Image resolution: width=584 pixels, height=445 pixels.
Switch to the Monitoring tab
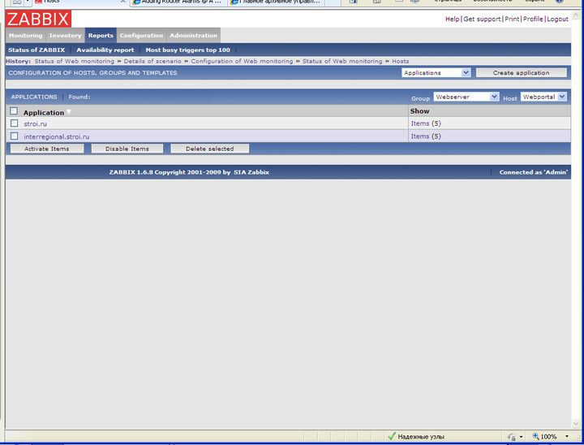tap(25, 36)
